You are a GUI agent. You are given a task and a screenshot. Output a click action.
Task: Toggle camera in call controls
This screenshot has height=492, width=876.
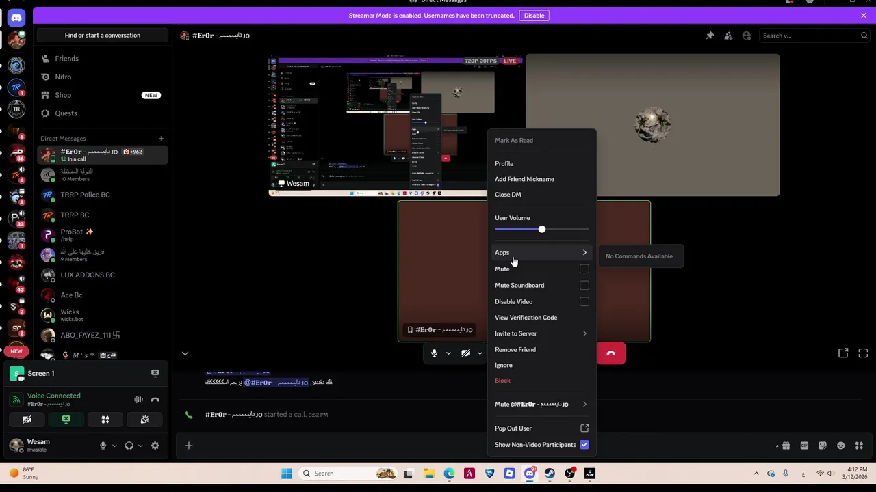pos(465,353)
